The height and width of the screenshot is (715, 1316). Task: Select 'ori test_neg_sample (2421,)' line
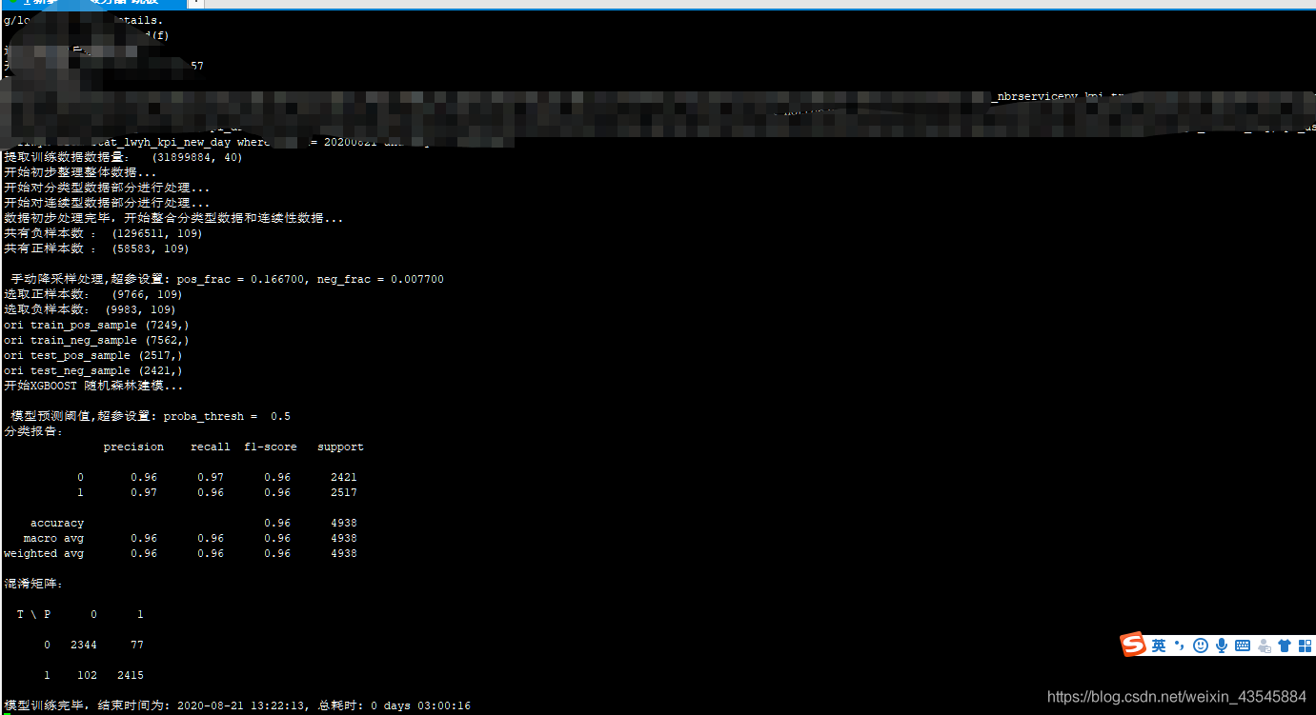[x=93, y=370]
